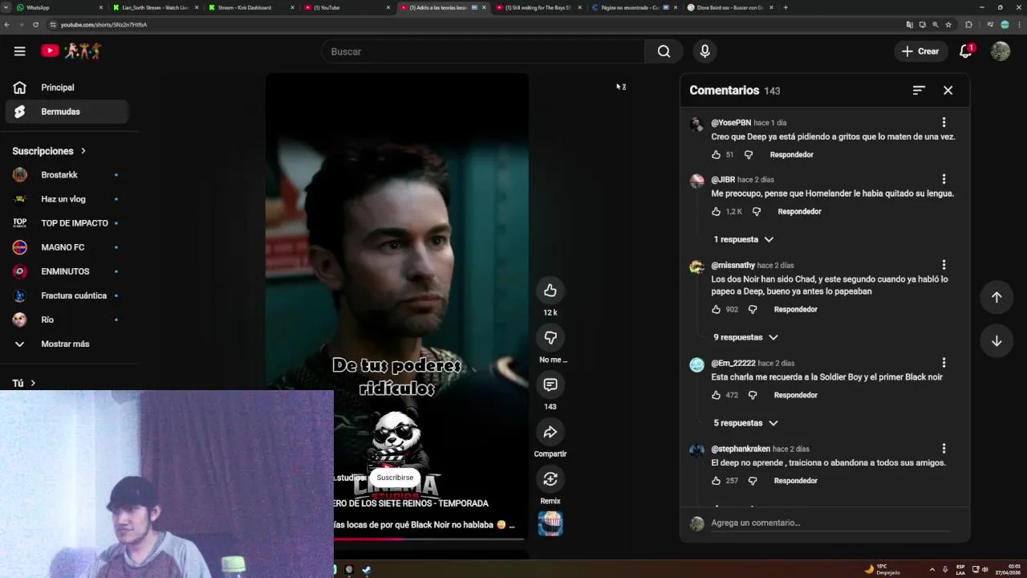The width and height of the screenshot is (1027, 578).
Task: Go to next short with down arrow
Action: coord(997,341)
